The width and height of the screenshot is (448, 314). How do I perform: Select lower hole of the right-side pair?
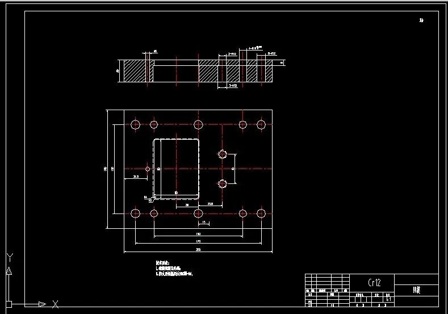tap(222, 183)
